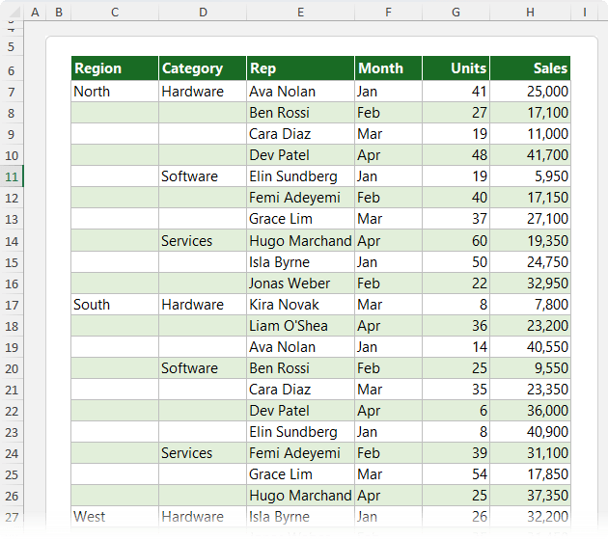The height and width of the screenshot is (540, 608).
Task: Select Ava Nolan cell in row 19
Action: [x=300, y=347]
